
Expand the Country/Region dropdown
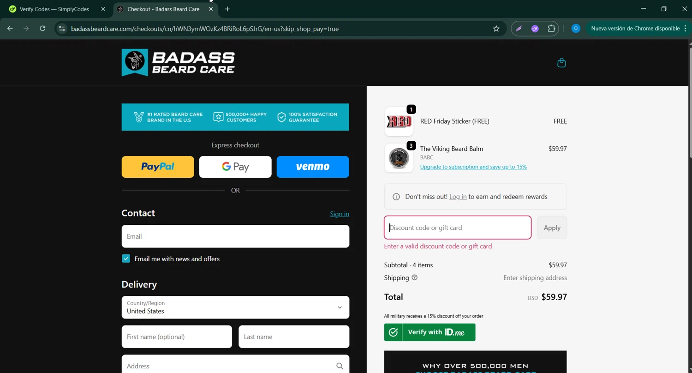coord(235,307)
